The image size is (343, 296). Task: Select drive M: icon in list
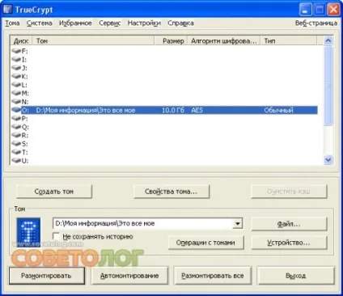pyautogui.click(x=16, y=93)
